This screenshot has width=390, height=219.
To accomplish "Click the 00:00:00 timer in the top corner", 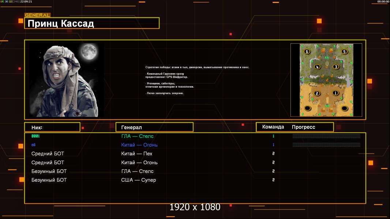I will (x=383, y=1).
